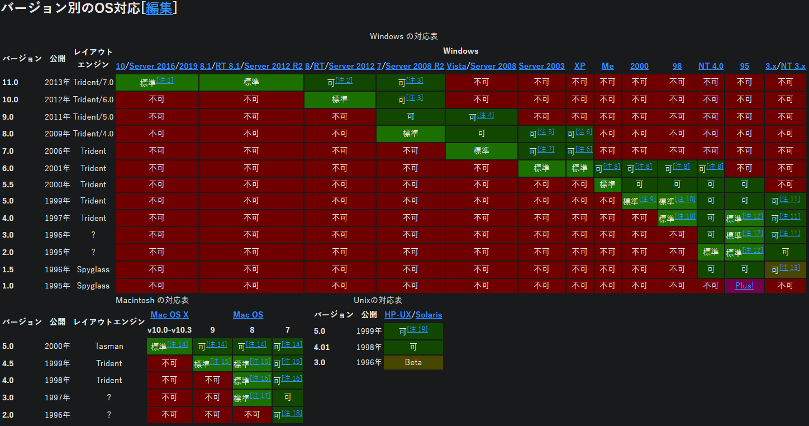Follow the Me column header link

tap(607, 66)
